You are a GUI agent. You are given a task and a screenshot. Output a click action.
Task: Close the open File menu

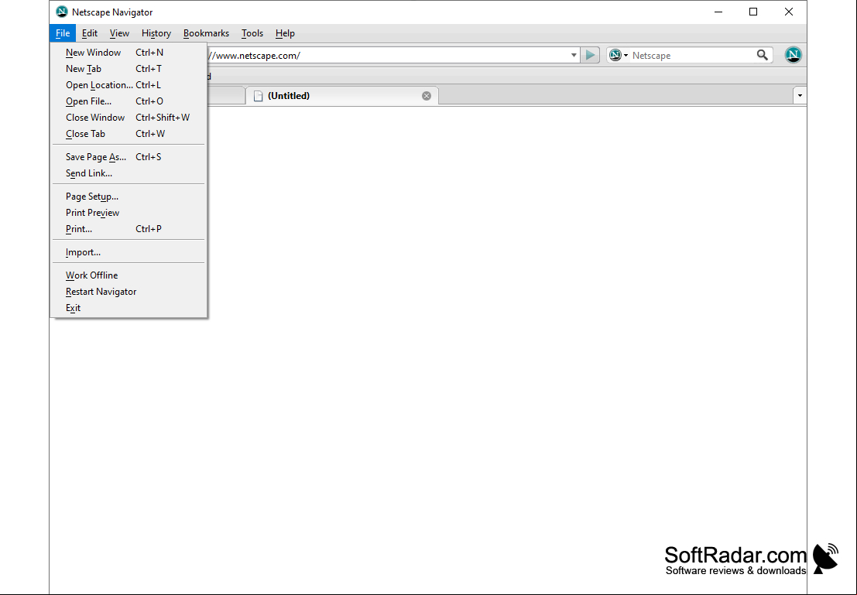(x=63, y=33)
